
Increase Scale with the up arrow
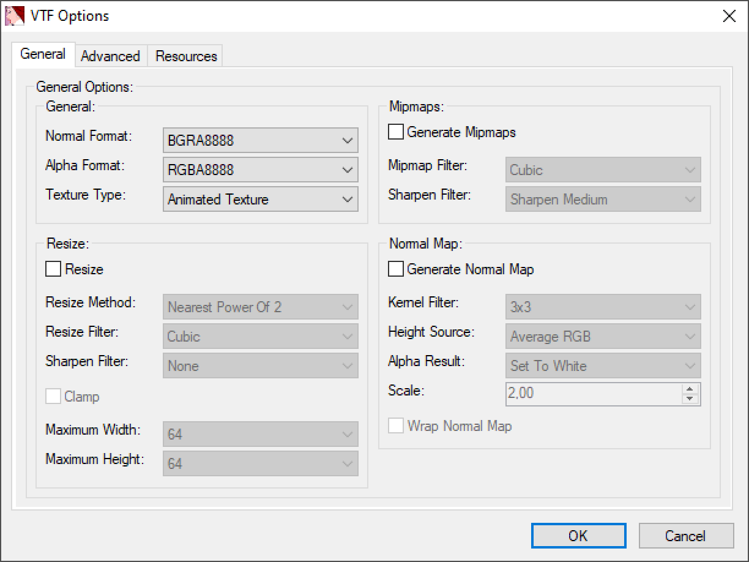pyautogui.click(x=690, y=389)
